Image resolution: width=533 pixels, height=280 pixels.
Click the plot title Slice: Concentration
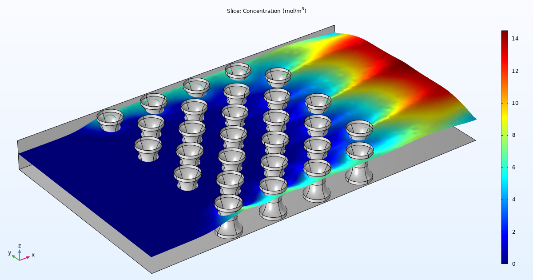coord(266,11)
